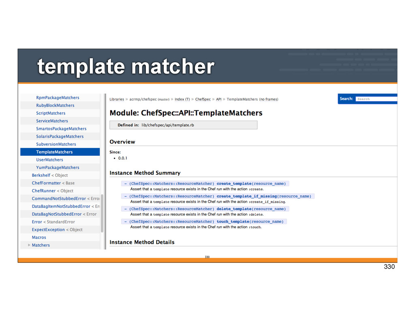
Task: Go to UserMatchers in the sidebar
Action: tap(49, 160)
